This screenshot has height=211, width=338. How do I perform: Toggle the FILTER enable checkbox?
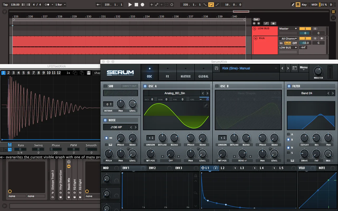tap(289, 86)
